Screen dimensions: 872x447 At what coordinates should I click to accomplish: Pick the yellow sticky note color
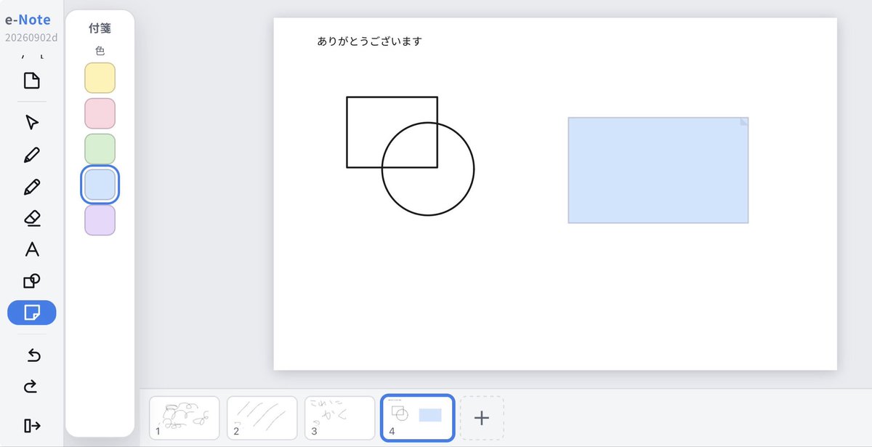point(100,78)
